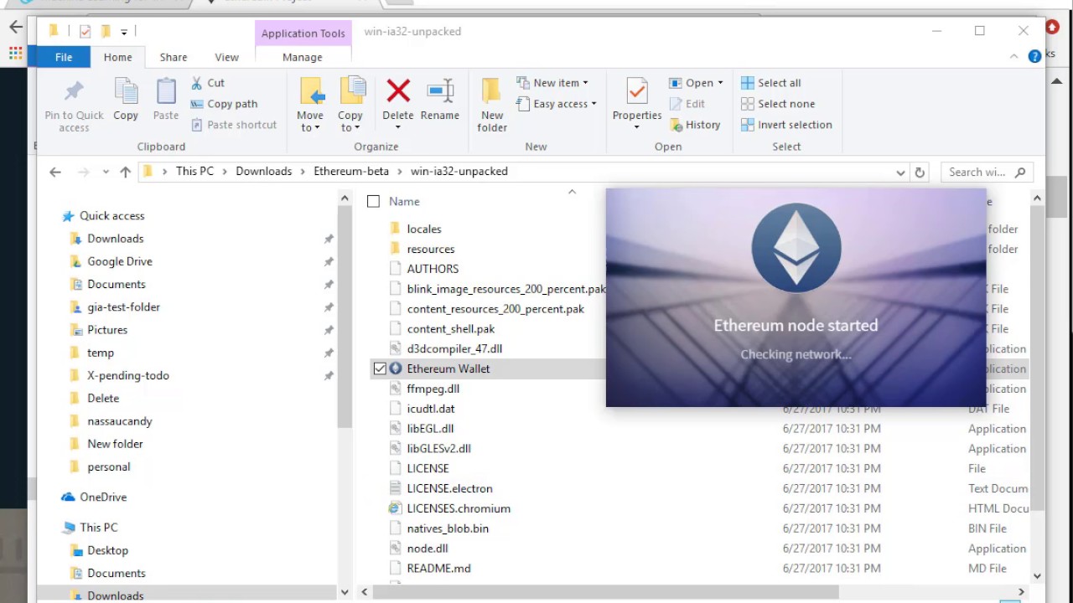The width and height of the screenshot is (1073, 603).
Task: Click the History icon in Open group
Action: (x=677, y=125)
